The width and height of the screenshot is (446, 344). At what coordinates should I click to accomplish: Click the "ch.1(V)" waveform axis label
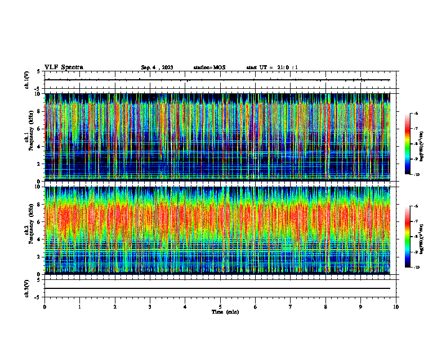tap(27, 80)
